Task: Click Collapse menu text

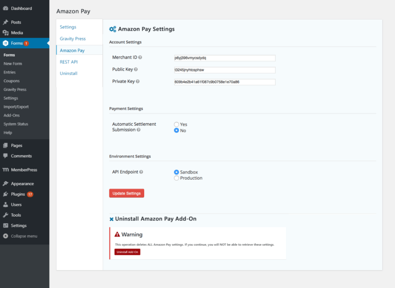Action: 24,236
